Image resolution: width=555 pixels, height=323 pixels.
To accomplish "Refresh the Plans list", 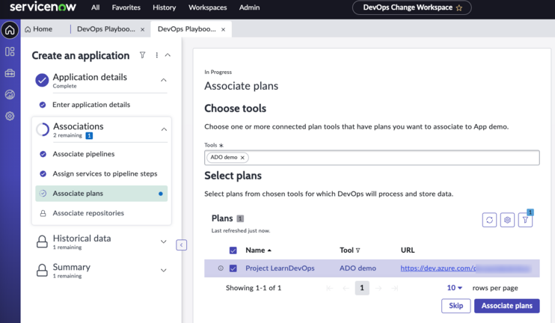I will (x=489, y=220).
